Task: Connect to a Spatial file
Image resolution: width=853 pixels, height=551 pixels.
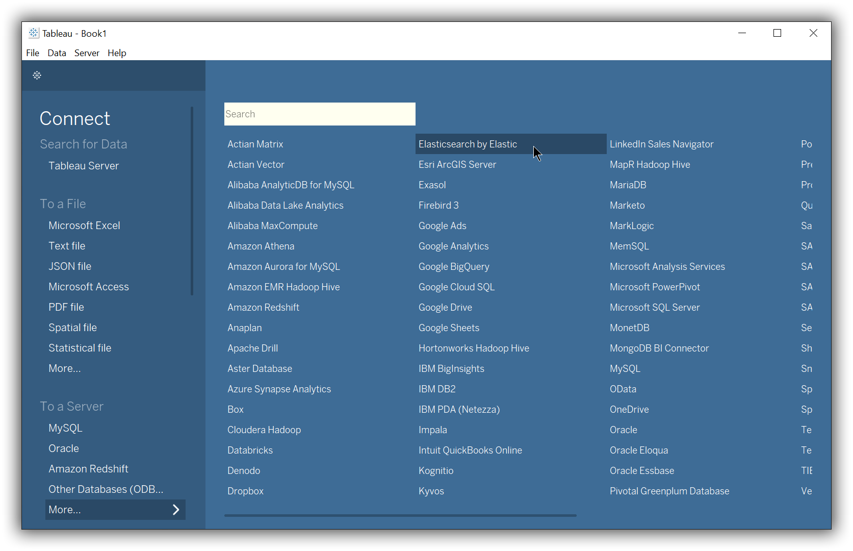Action: 72,327
